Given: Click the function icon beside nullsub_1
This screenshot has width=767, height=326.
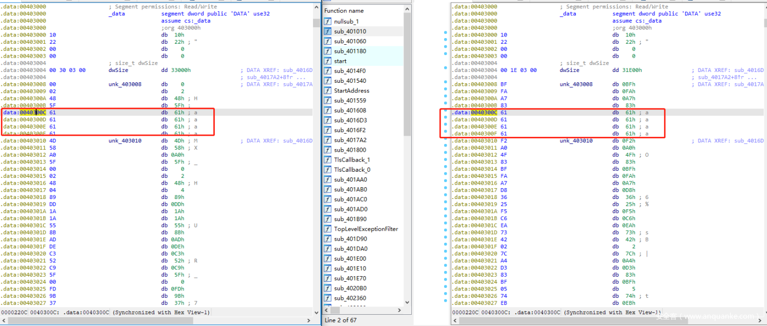Looking at the screenshot, I should coord(328,22).
